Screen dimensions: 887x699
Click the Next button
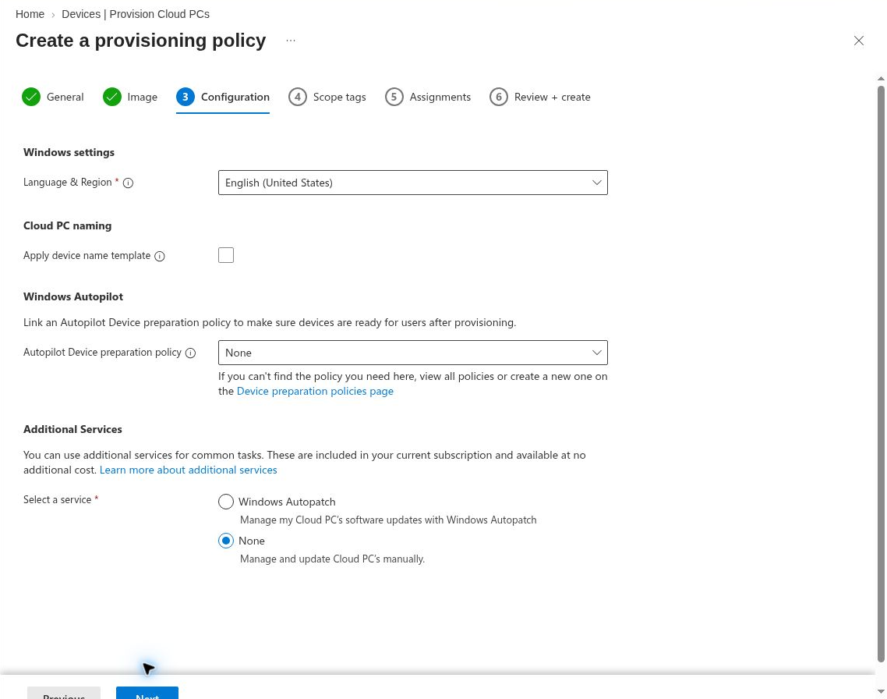(147, 694)
